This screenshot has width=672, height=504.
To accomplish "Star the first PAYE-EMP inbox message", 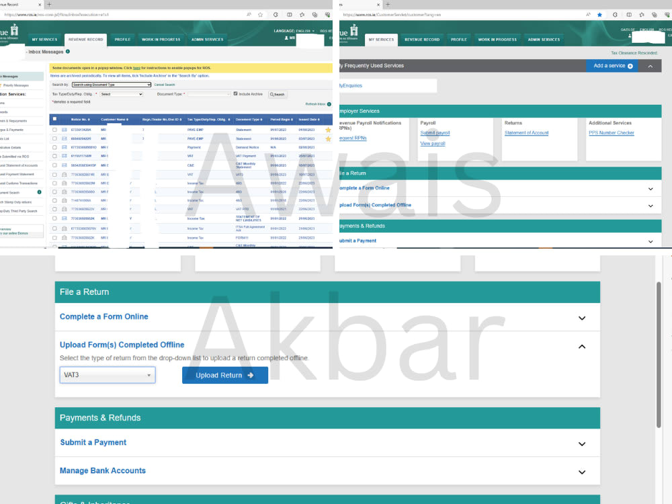I will (x=329, y=129).
